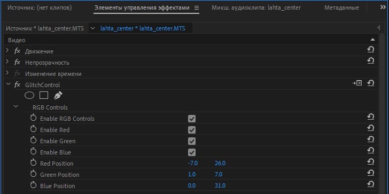Reset Enable Blue parameter
Screen dimensions: 389x194
coord(370,150)
